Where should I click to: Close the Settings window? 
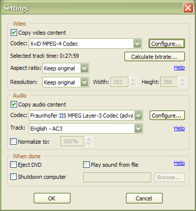tap(188, 8)
